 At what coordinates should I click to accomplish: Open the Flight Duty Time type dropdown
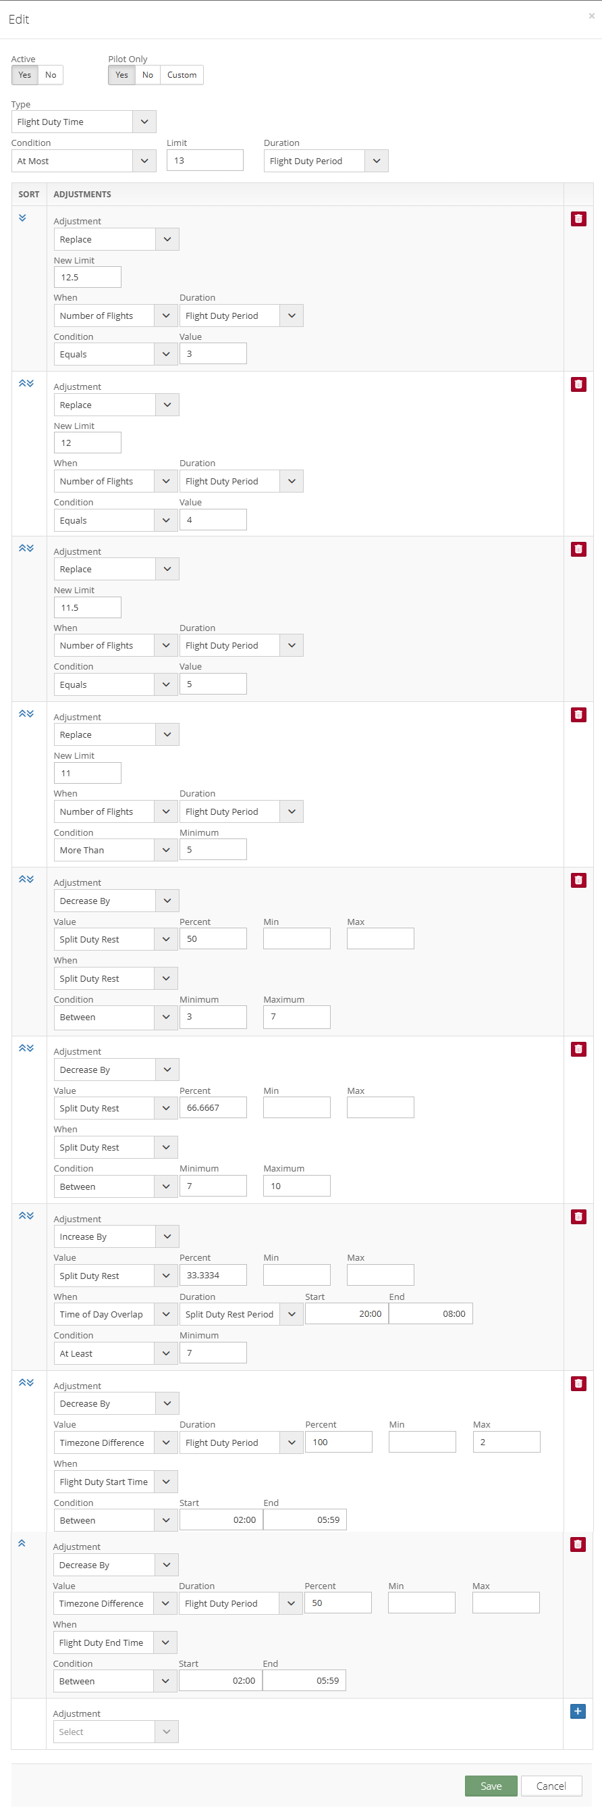coord(84,122)
